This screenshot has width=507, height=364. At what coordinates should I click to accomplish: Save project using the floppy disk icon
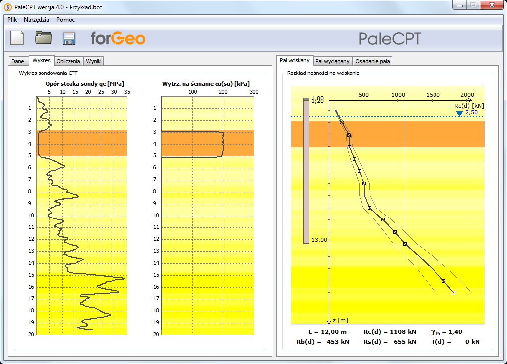(69, 38)
